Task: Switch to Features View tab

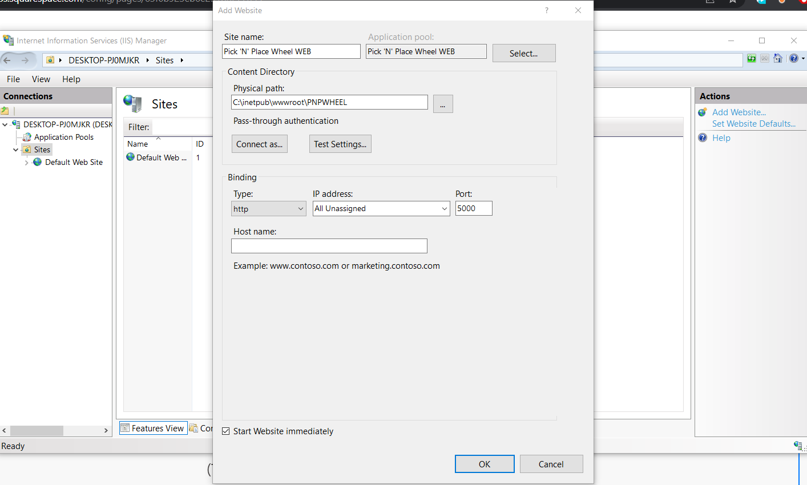Action: 153,428
